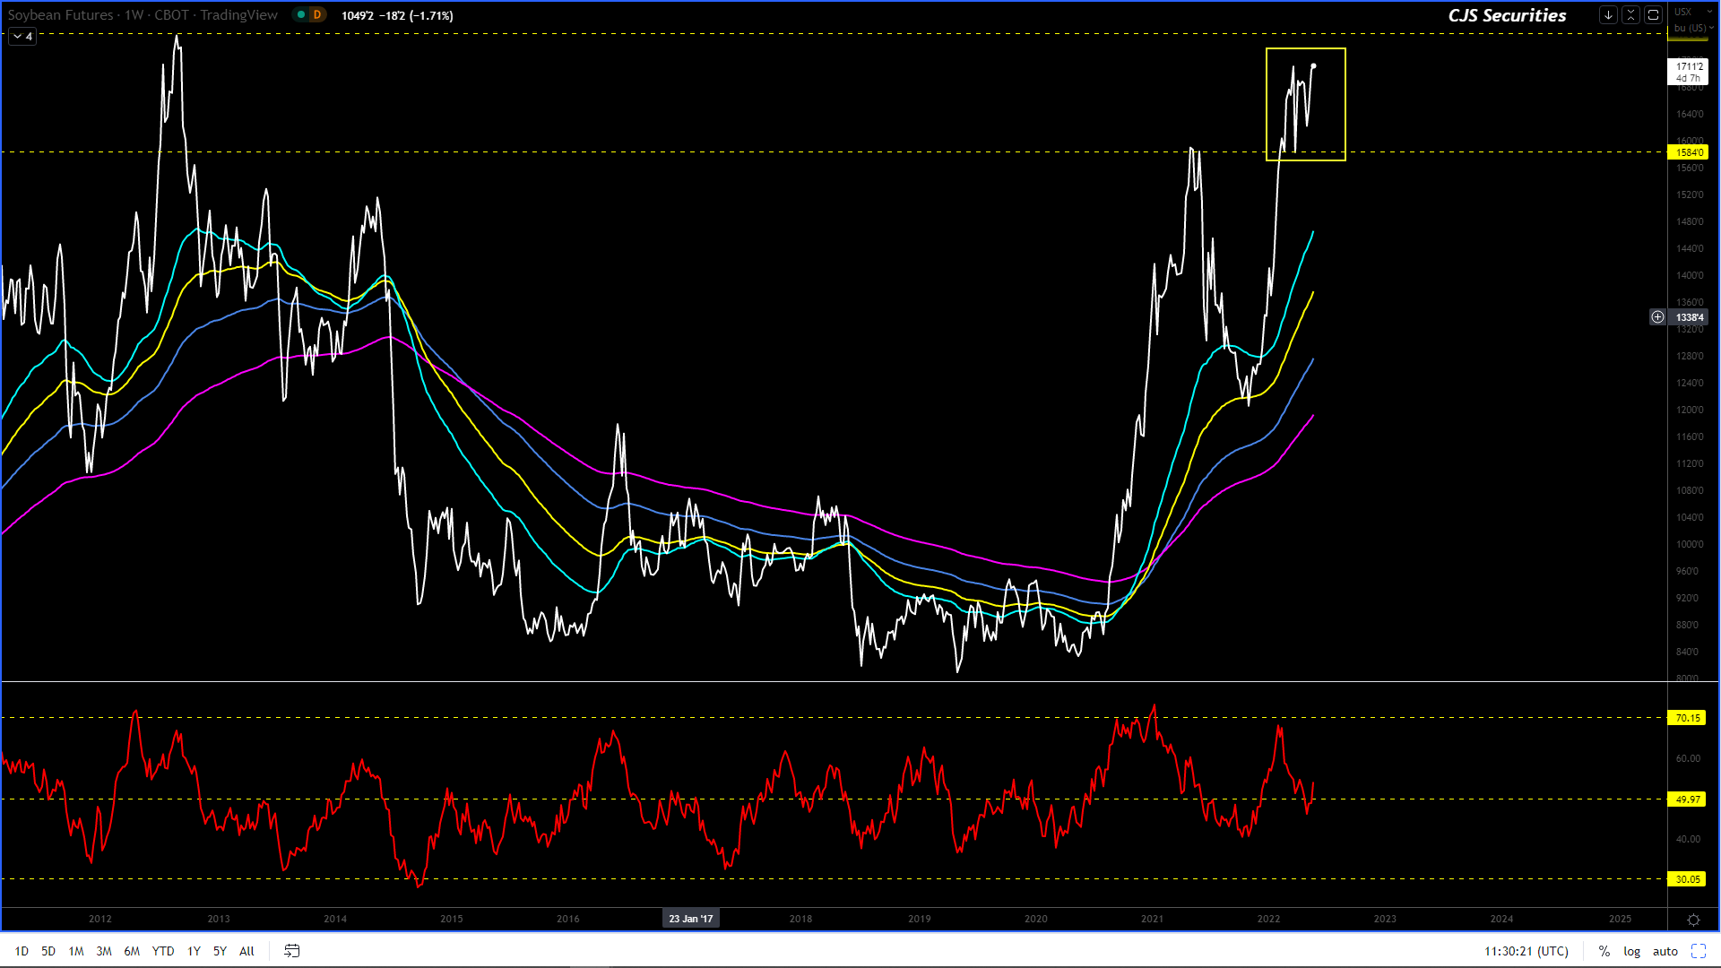Toggle auto scale mode
The width and height of the screenshot is (1721, 968).
coord(1665,951)
